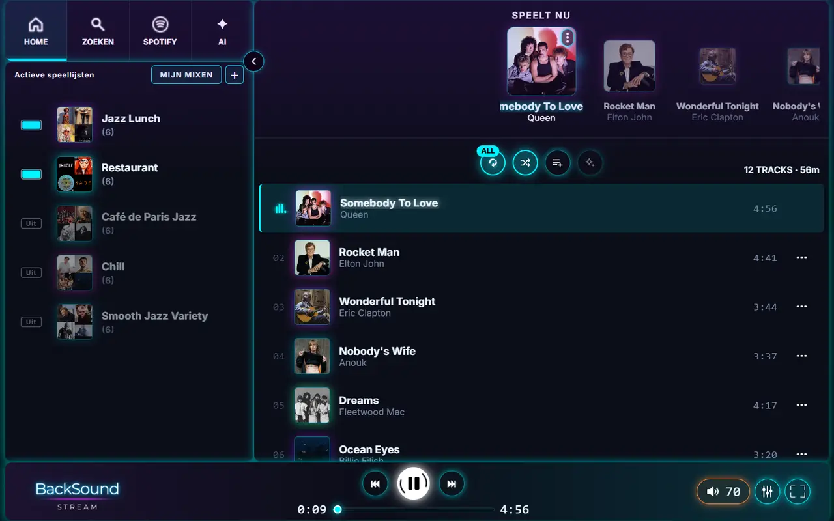Open the Zoeken search tab
The image size is (834, 521).
pos(98,31)
